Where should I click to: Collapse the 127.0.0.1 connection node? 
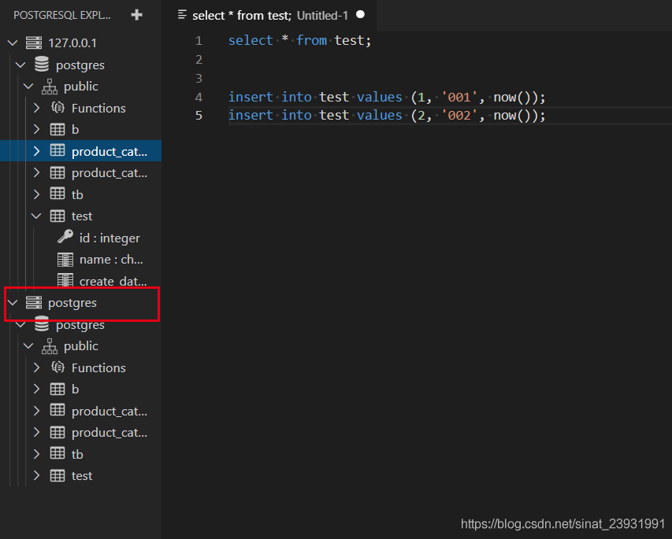point(13,42)
